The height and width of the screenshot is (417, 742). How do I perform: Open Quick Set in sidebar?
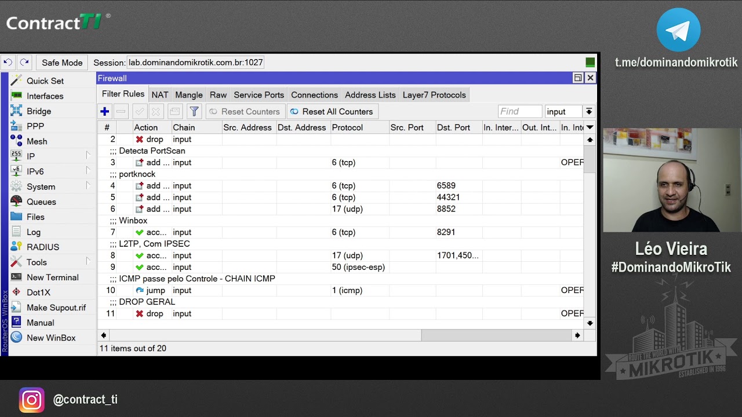click(45, 81)
